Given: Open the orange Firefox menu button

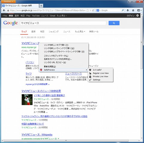Looking at the screenshot, I should click(x=8, y=1).
